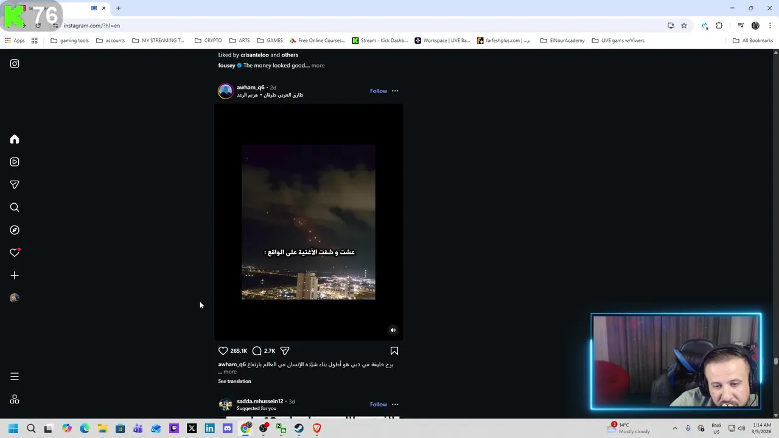
Task: Create a new post with plus icon
Action: [15, 276]
